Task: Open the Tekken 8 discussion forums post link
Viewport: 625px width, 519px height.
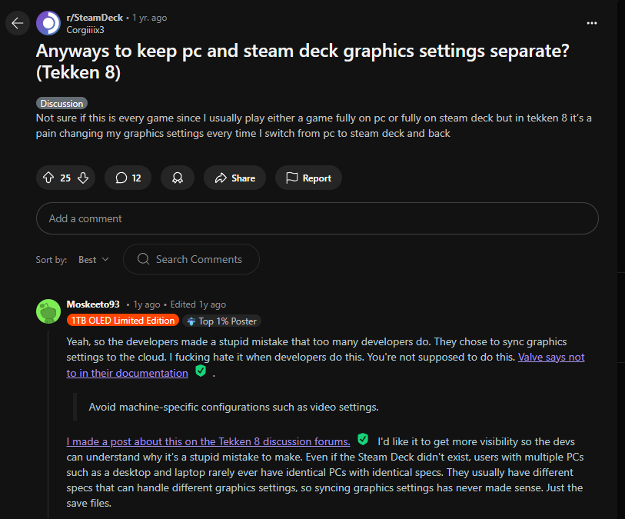Action: click(x=208, y=441)
